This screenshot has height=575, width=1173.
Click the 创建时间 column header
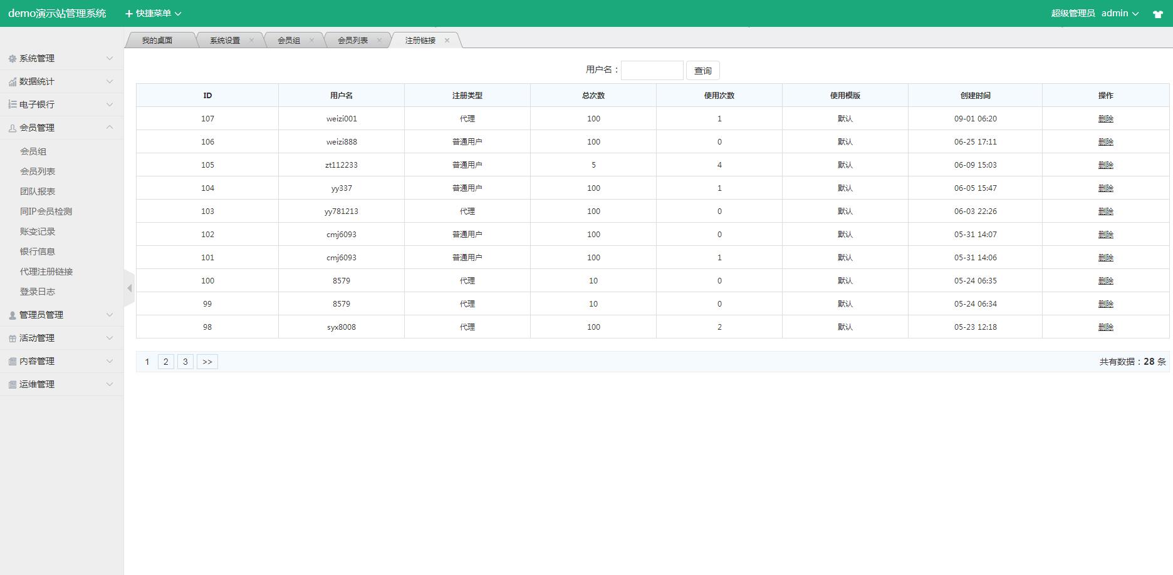click(976, 96)
